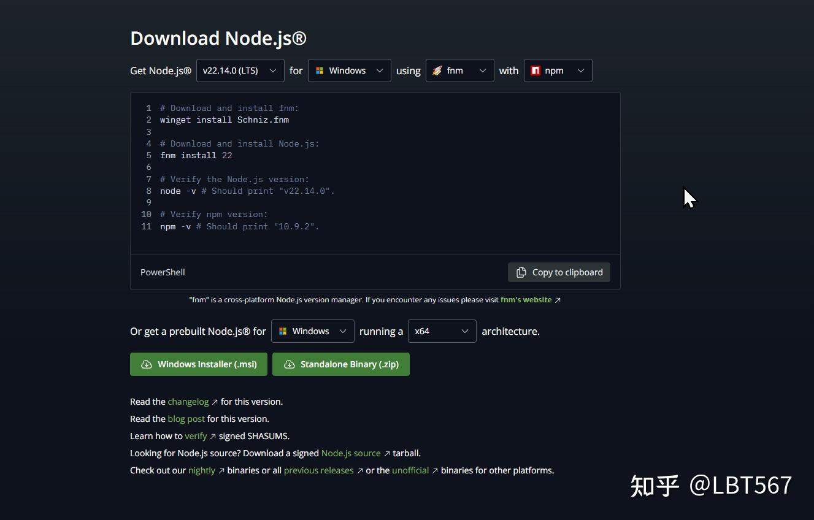Click the external arrow icon after unofficial
Image resolution: width=814 pixels, height=520 pixels.
435,470
